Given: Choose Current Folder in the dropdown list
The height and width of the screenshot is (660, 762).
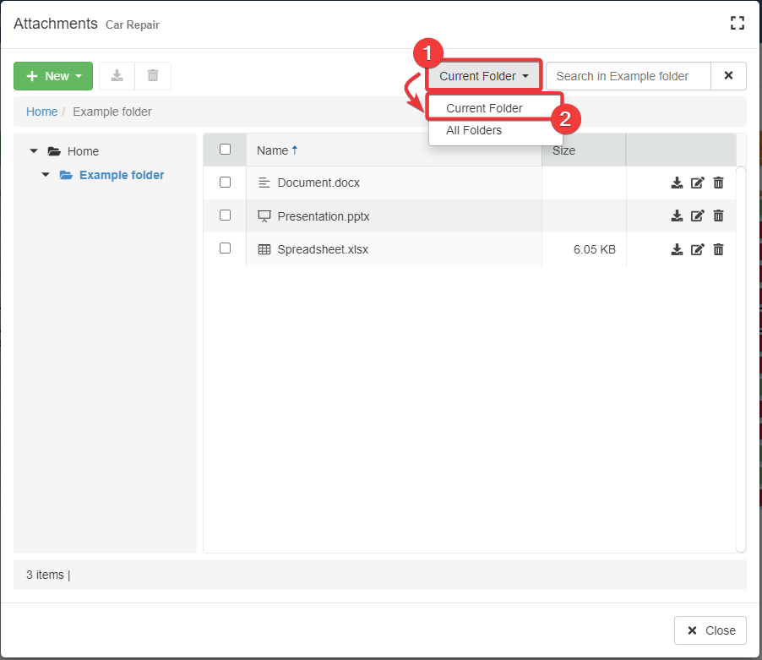Looking at the screenshot, I should point(484,108).
